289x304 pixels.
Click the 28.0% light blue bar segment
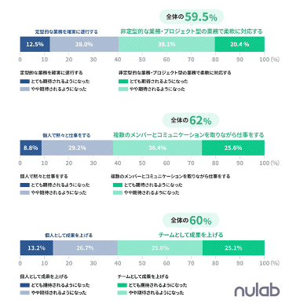pos(84,44)
